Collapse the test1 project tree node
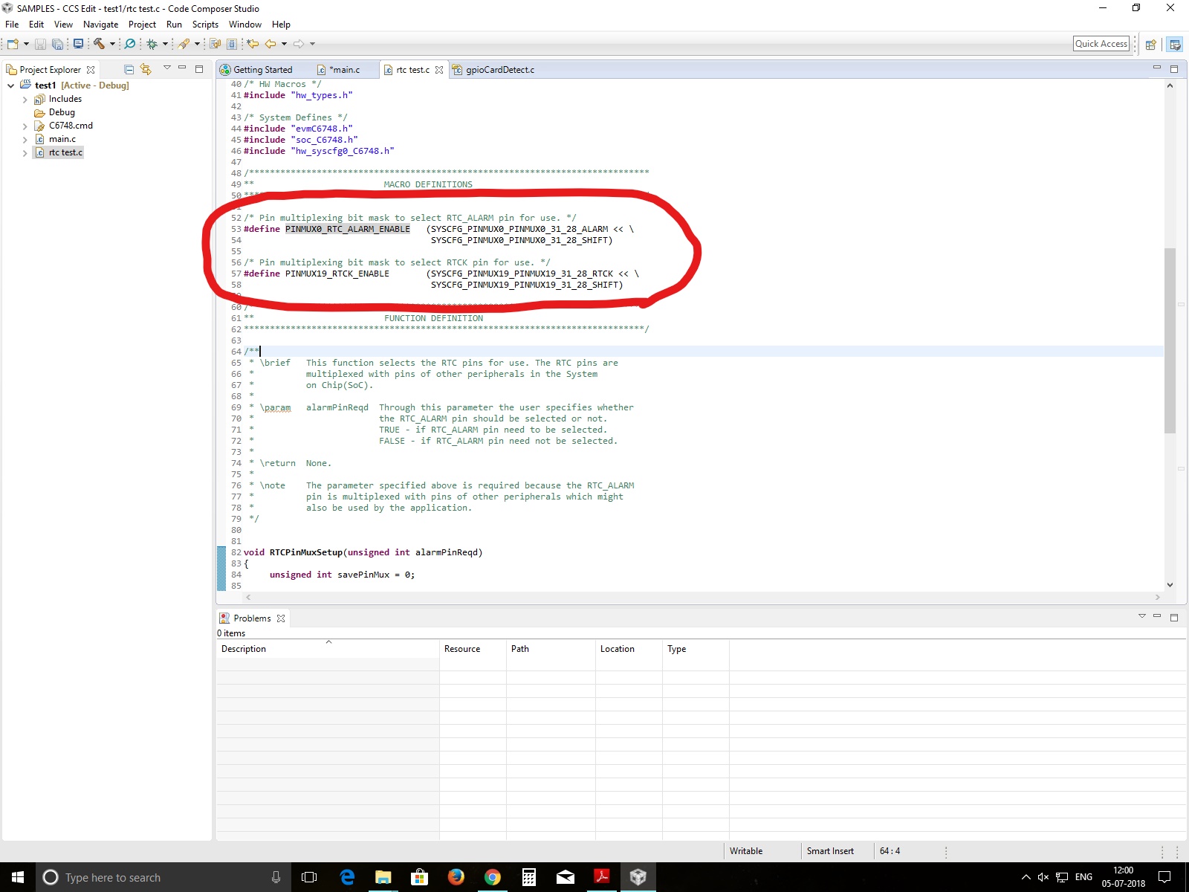The width and height of the screenshot is (1189, 892). tap(11, 85)
